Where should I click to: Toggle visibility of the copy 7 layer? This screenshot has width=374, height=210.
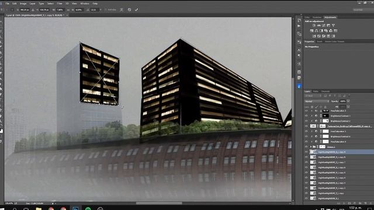pos(306,162)
